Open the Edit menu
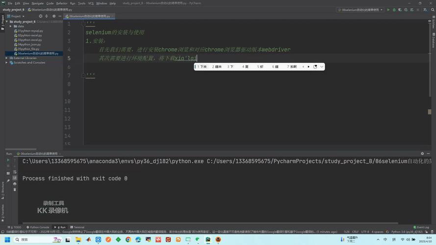 tap(18, 3)
